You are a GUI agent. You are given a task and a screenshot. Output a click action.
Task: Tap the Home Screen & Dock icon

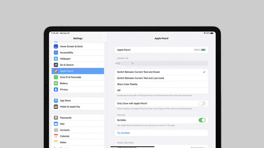click(56, 46)
